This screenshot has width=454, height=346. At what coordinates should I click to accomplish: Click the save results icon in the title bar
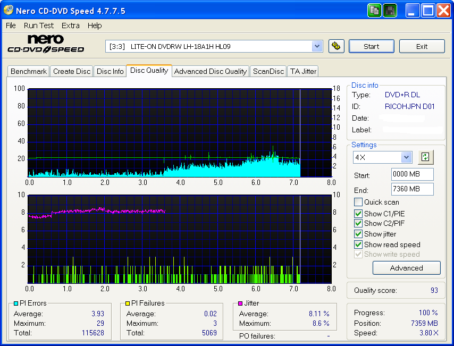click(x=390, y=10)
